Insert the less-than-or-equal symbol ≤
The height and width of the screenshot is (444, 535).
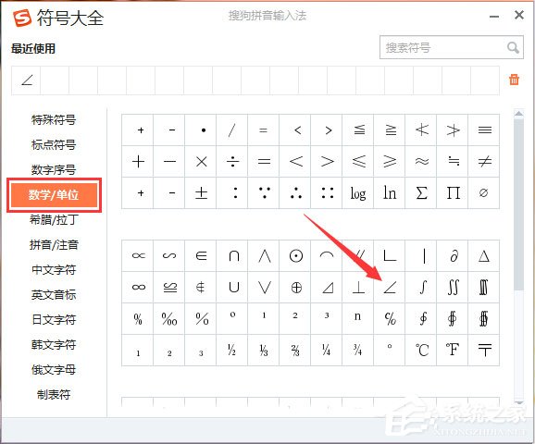[x=358, y=161]
